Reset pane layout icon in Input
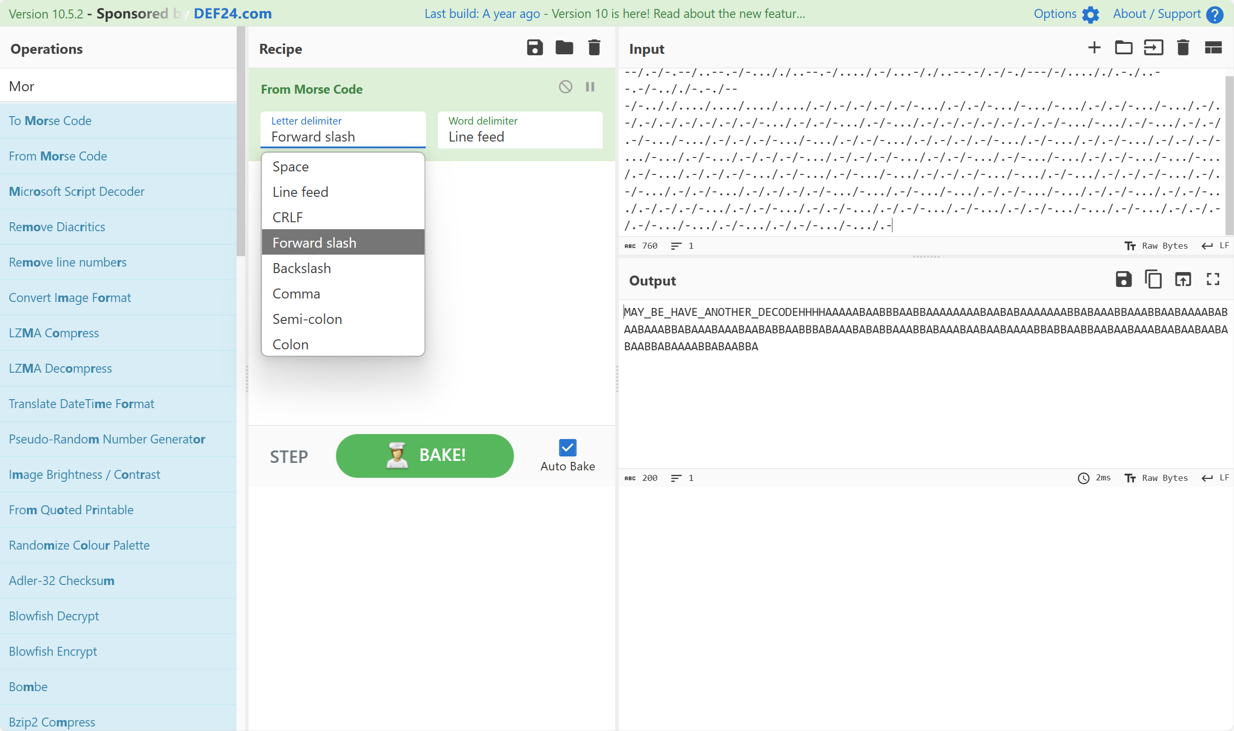This screenshot has width=1234, height=731. point(1213,48)
